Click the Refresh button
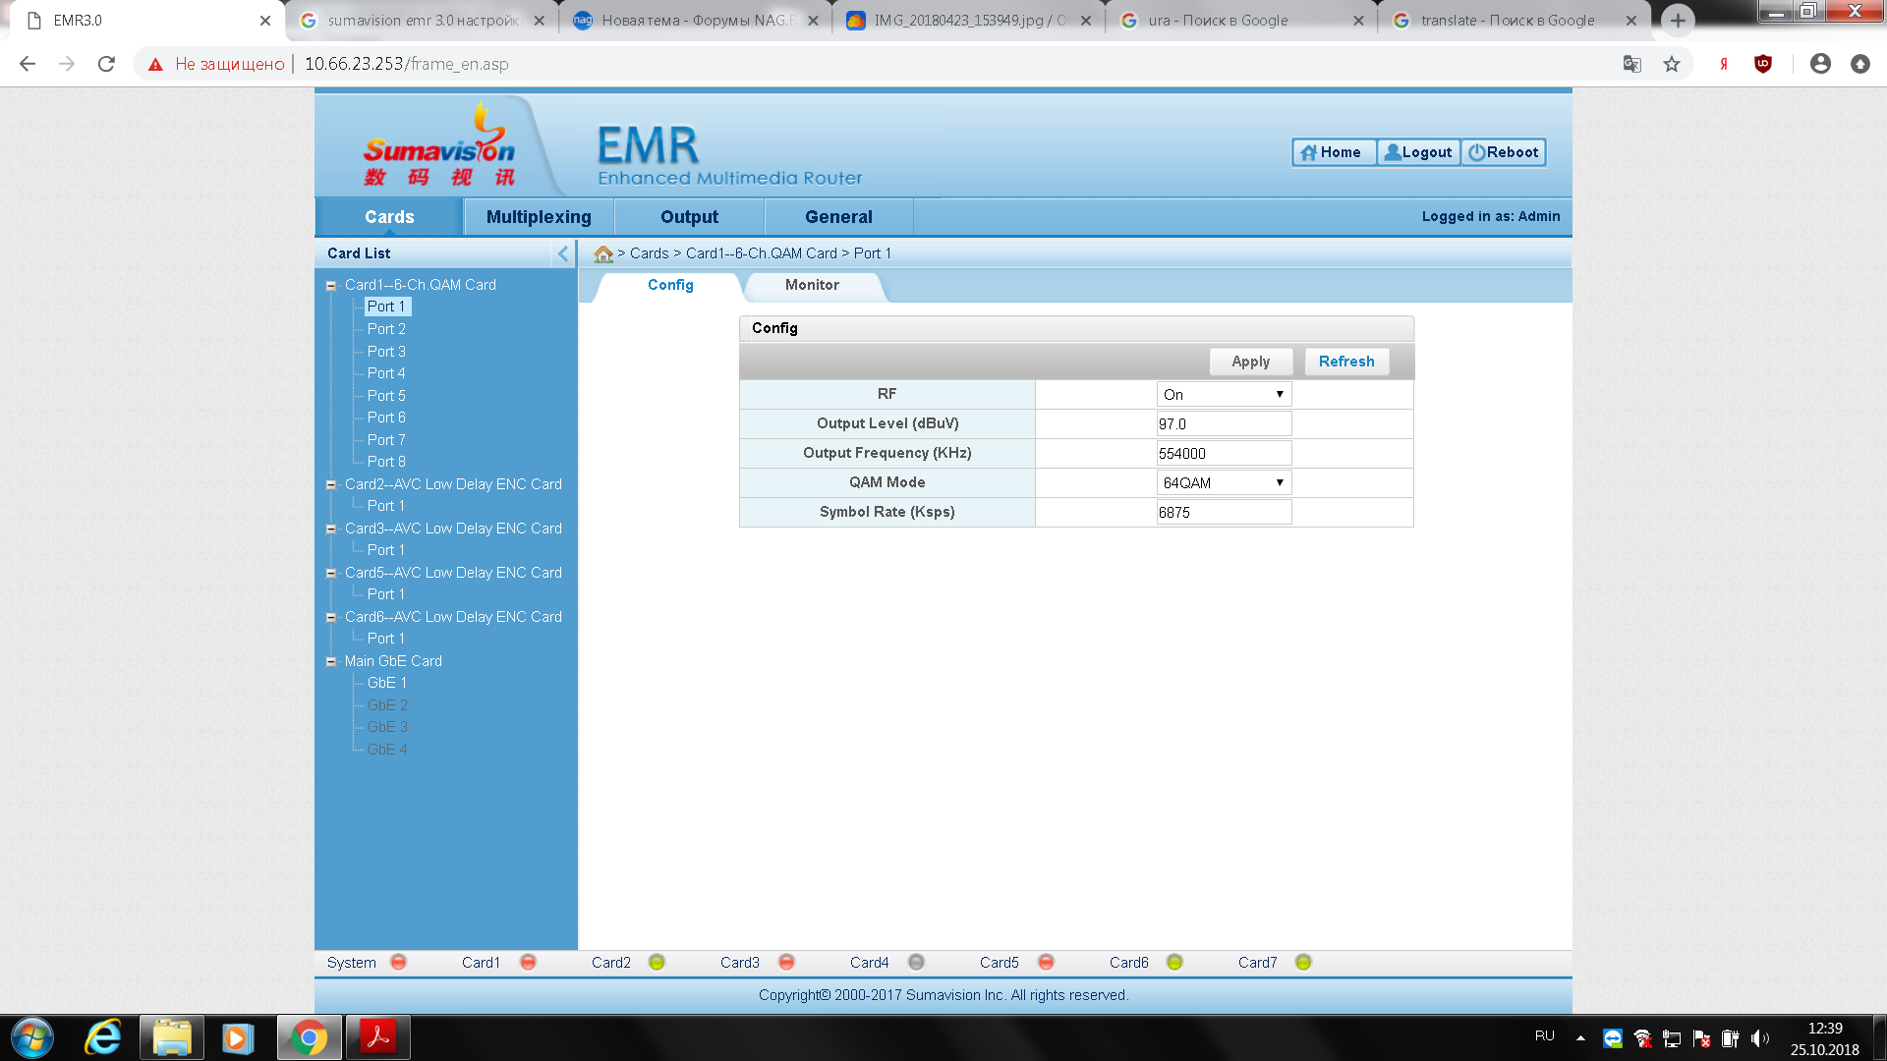The width and height of the screenshot is (1887, 1061). [1346, 362]
